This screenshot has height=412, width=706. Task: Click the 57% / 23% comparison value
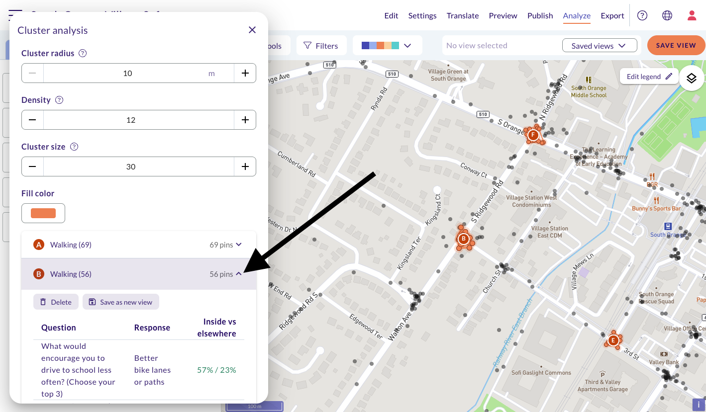[x=216, y=370]
